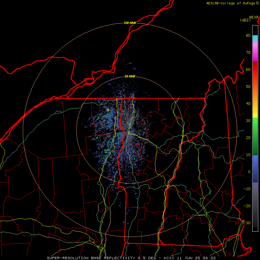Click the 20 value on the dBZ scale
The image size is (260, 260).
[248, 138]
